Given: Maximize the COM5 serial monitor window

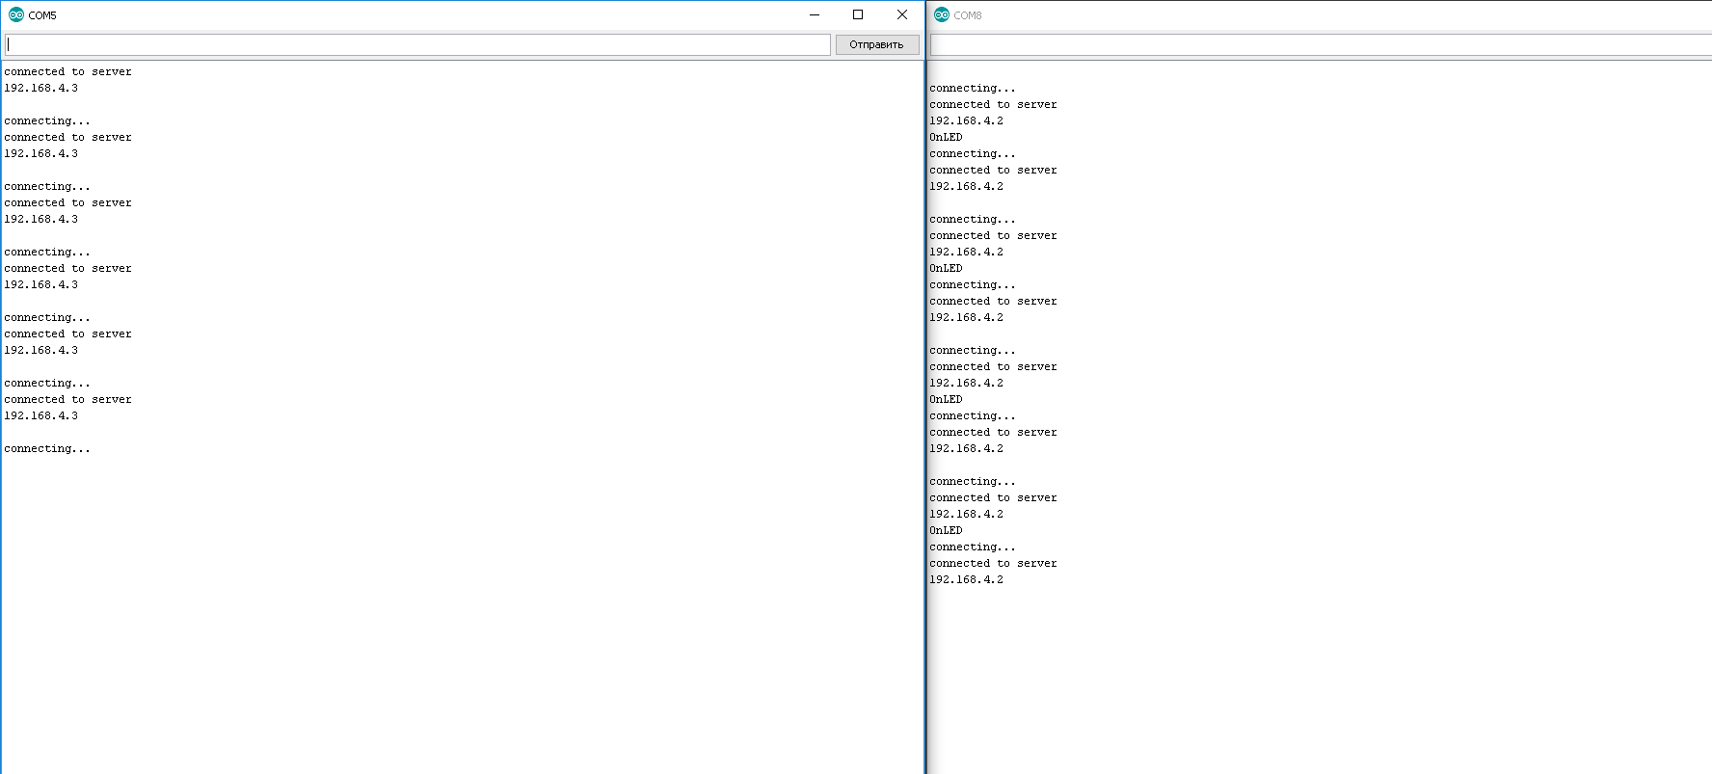Looking at the screenshot, I should pos(858,14).
